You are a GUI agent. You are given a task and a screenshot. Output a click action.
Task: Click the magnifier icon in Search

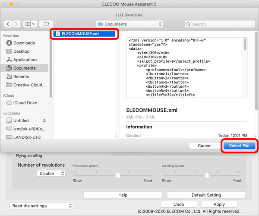pyautogui.click(x=188, y=24)
